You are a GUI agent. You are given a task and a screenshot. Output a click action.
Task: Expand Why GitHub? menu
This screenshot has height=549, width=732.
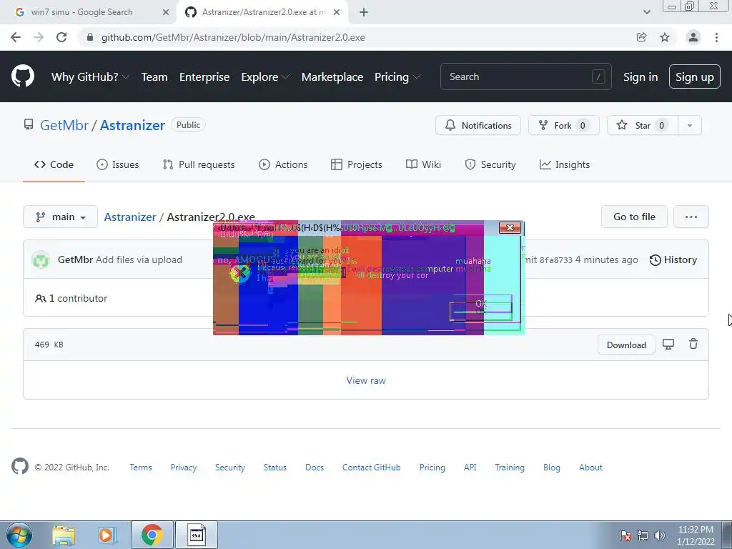point(90,76)
